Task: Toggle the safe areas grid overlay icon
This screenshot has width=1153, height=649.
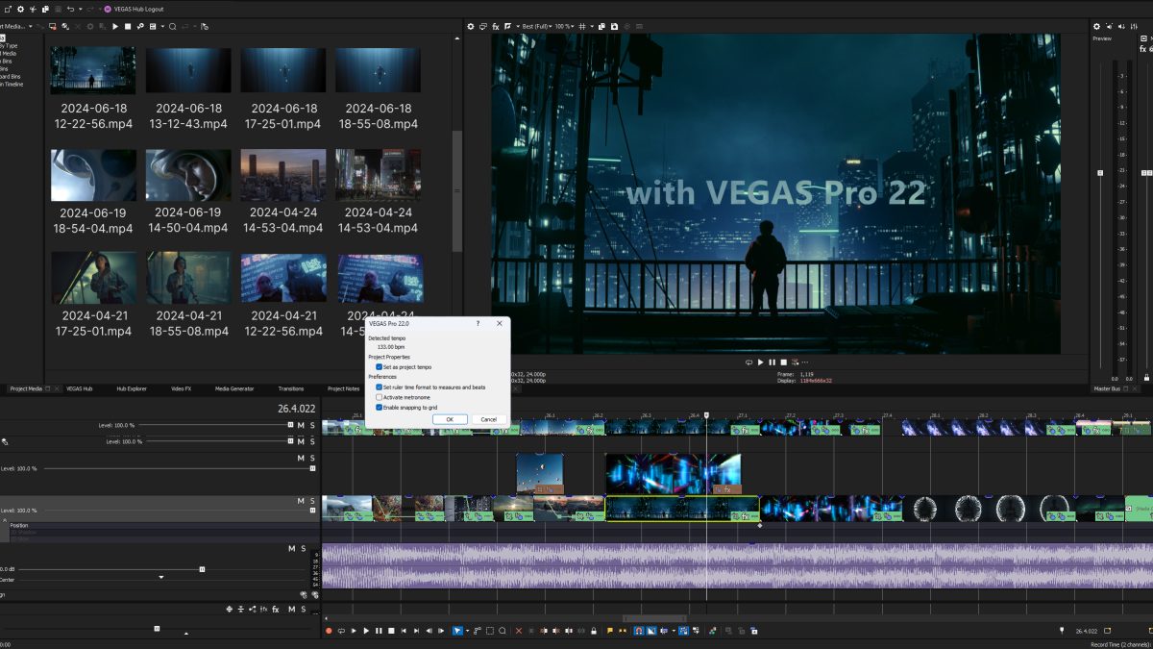Action: (x=582, y=27)
